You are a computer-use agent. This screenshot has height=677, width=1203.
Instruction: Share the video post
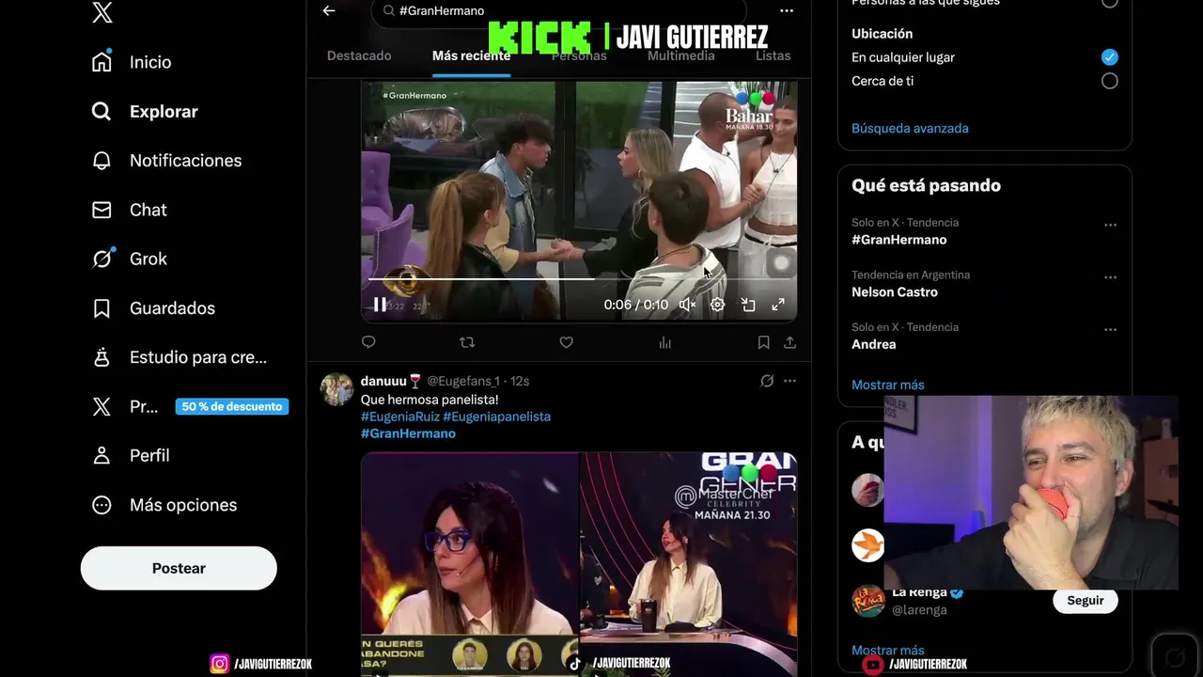pos(789,342)
